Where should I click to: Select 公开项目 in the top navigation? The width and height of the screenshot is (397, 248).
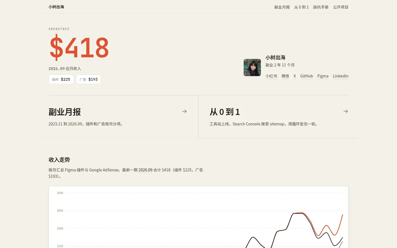[340, 7]
